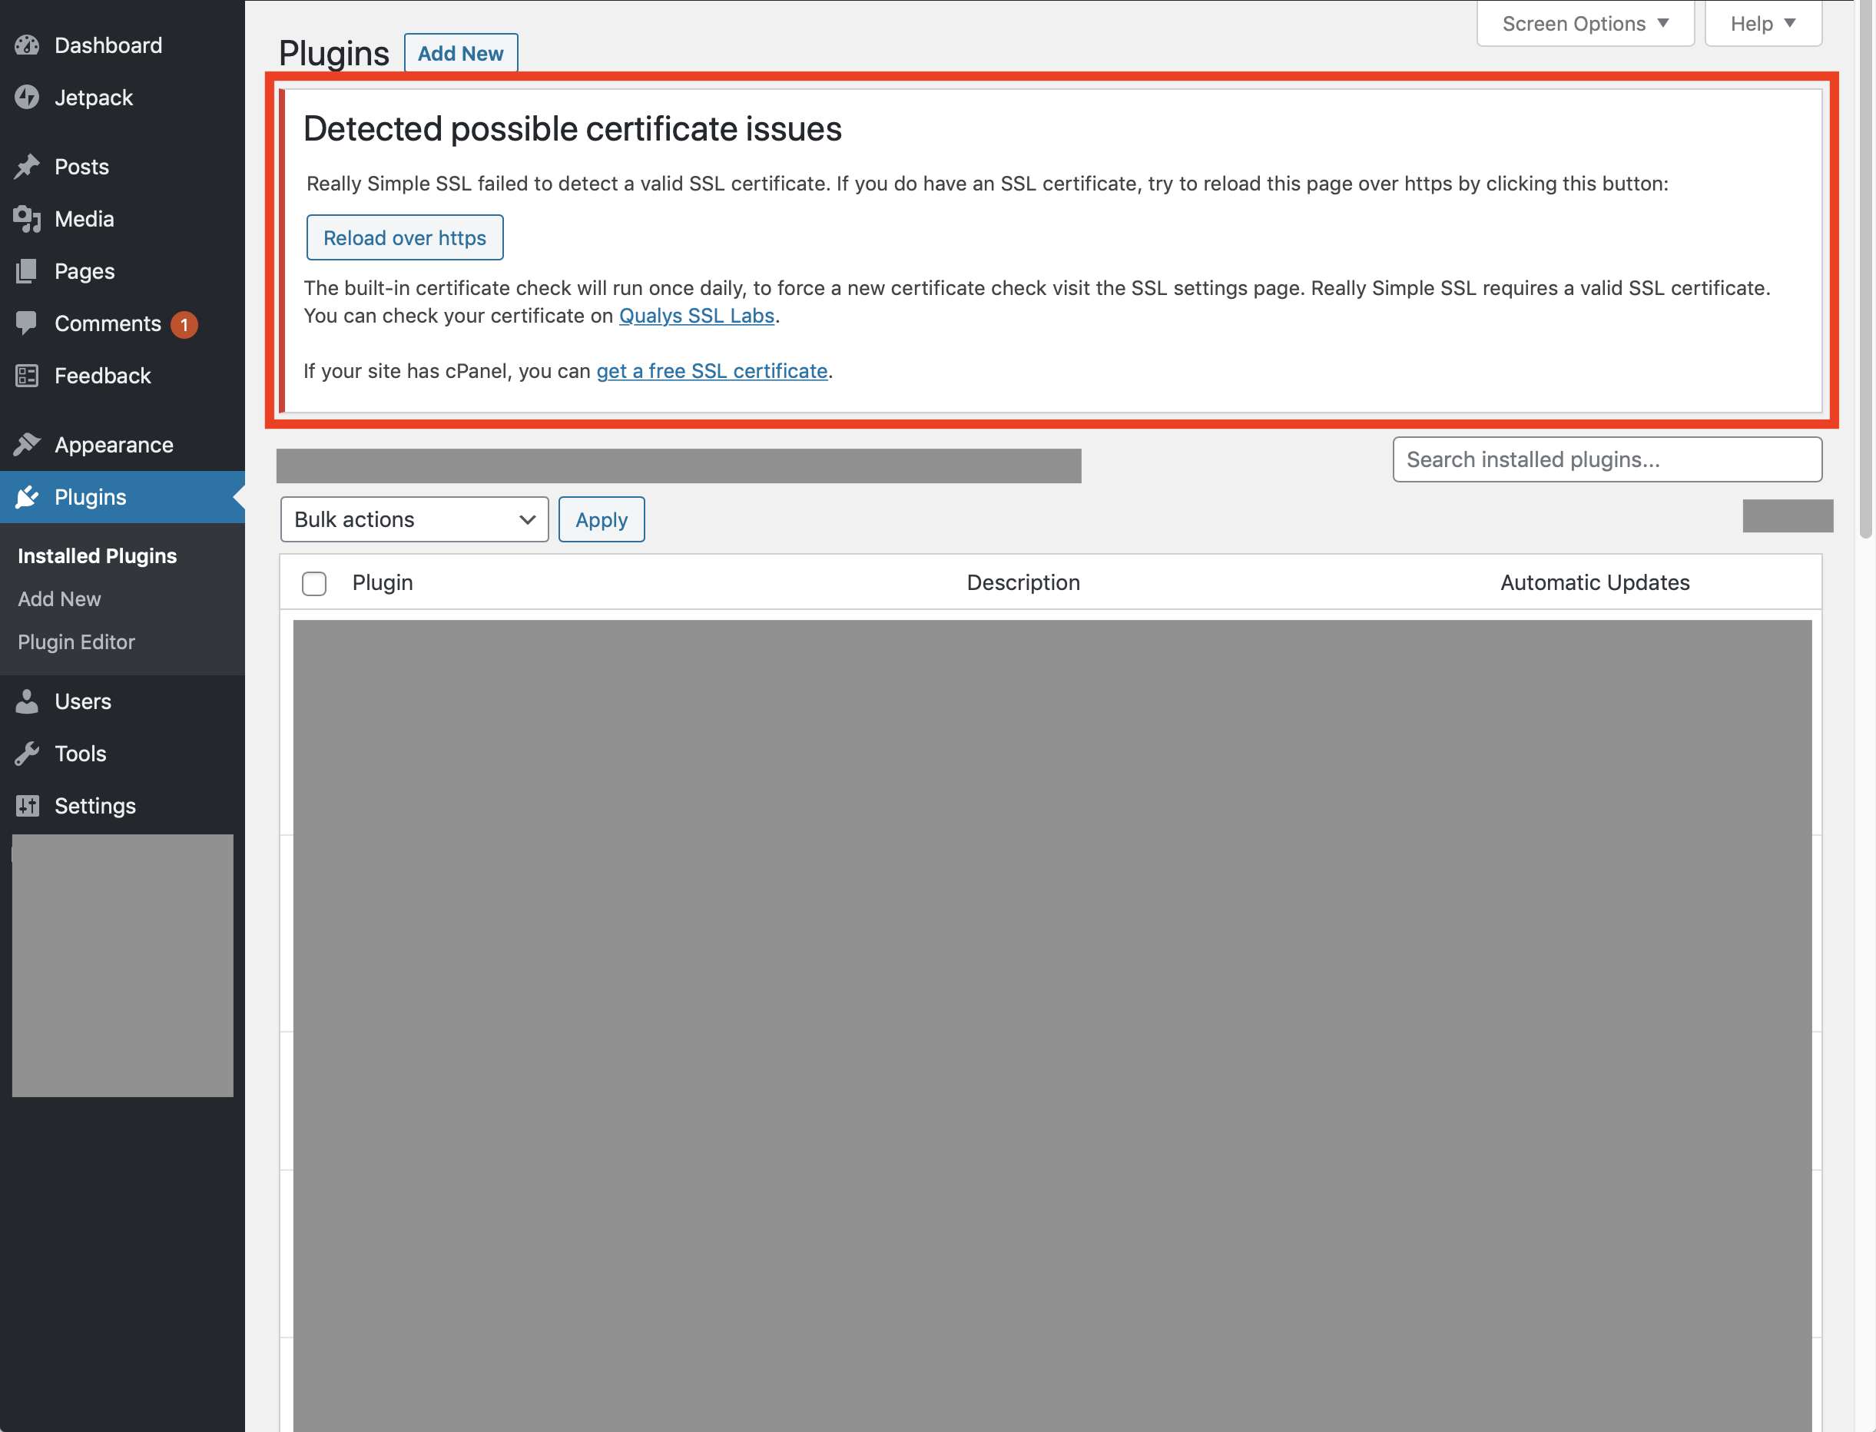The width and height of the screenshot is (1876, 1432).
Task: Follow the get a free SSL certificate link
Action: point(711,371)
